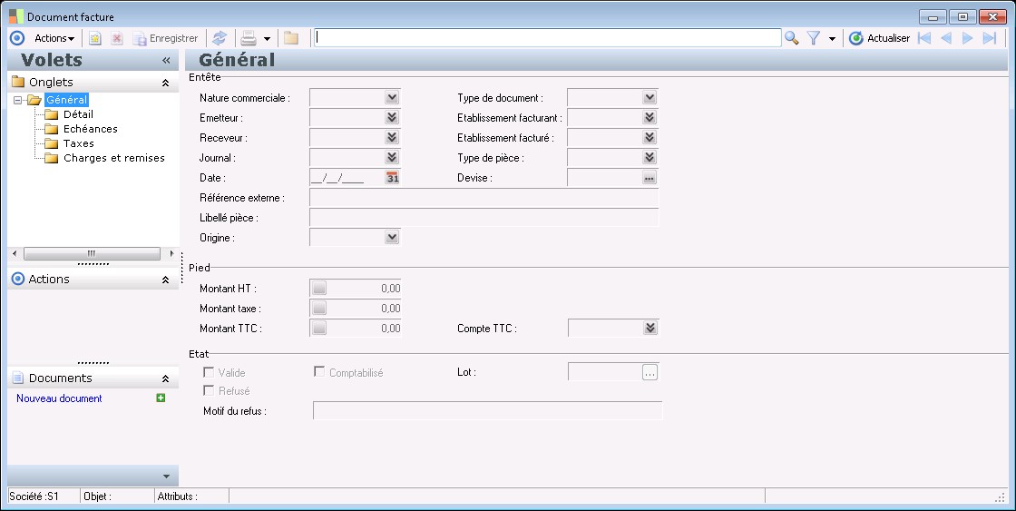Collapse the Onglets section

click(165, 83)
